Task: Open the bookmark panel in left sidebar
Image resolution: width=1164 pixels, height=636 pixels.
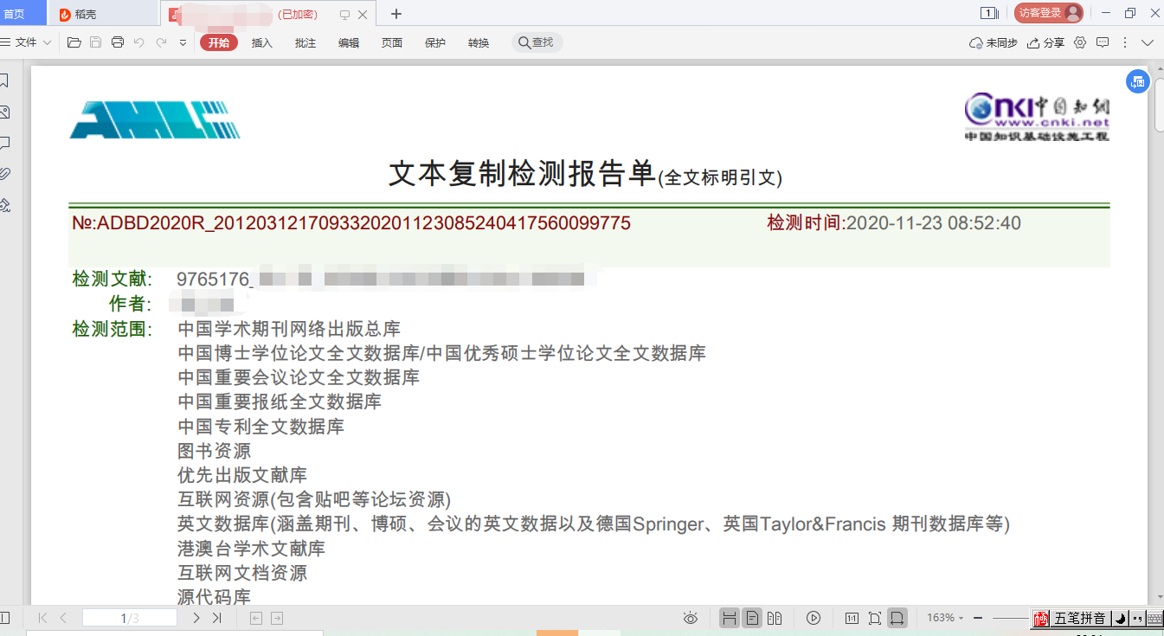Action: pyautogui.click(x=4, y=80)
